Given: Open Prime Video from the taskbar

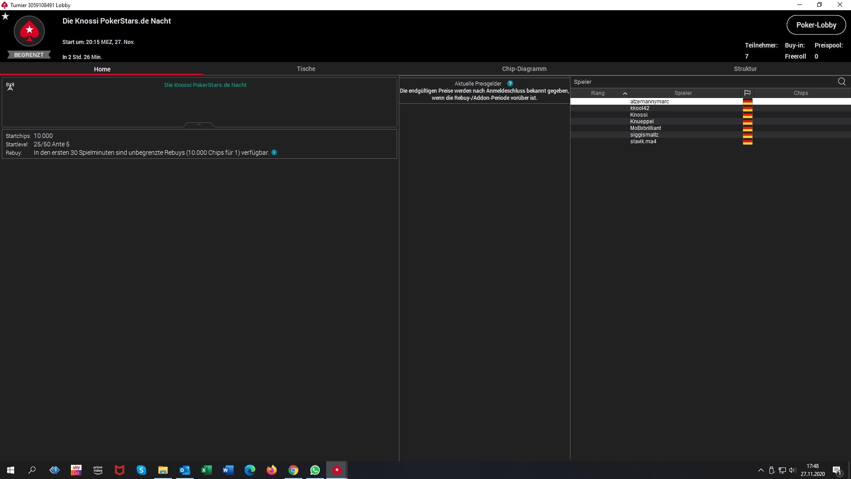Looking at the screenshot, I should [x=98, y=470].
